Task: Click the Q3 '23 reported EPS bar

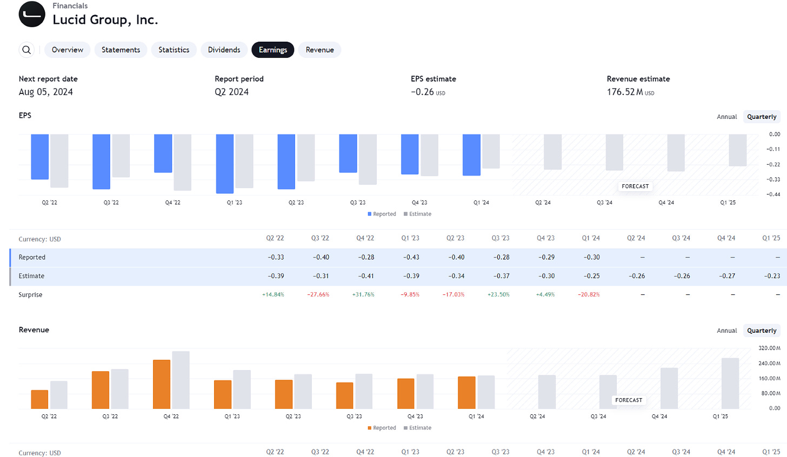Action: [348, 153]
